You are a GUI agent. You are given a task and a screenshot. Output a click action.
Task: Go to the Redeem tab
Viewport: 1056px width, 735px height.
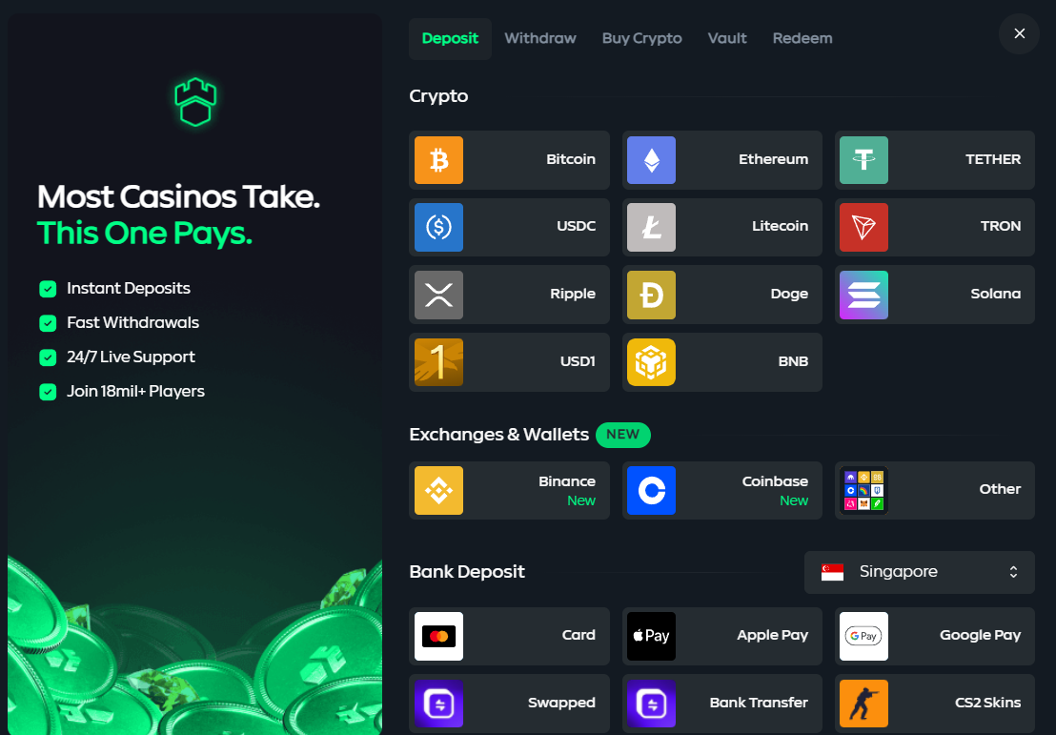point(802,38)
